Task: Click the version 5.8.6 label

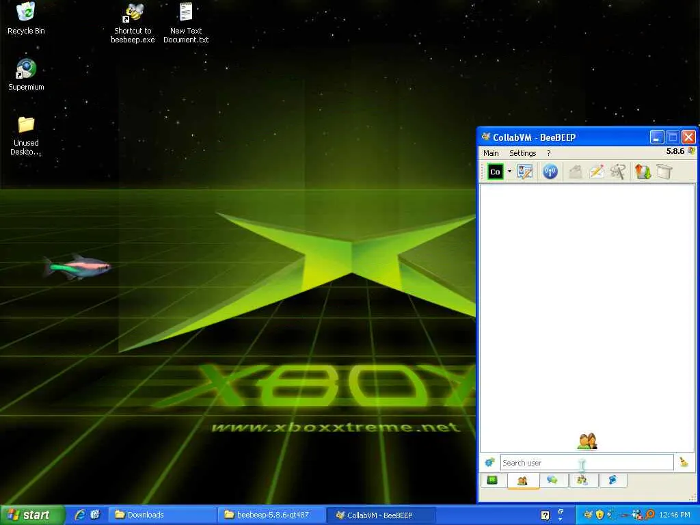Action: pyautogui.click(x=675, y=151)
